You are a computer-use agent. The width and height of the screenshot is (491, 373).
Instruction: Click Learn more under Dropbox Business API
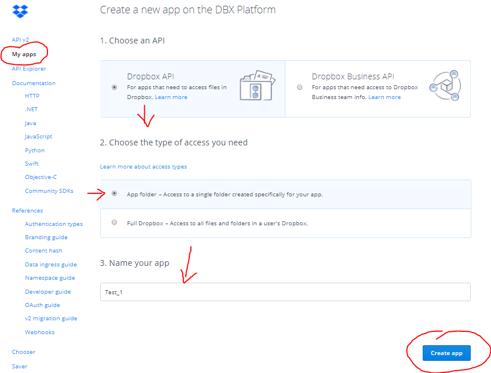pos(384,97)
